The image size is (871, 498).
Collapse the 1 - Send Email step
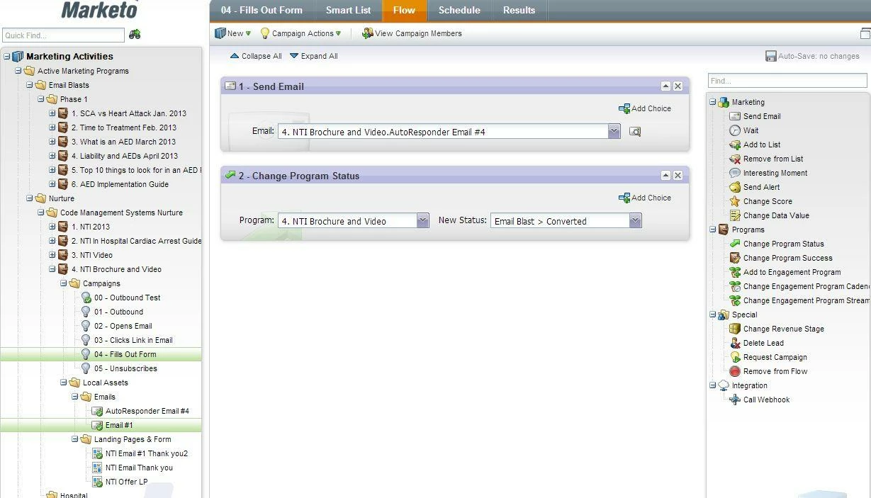pos(665,86)
